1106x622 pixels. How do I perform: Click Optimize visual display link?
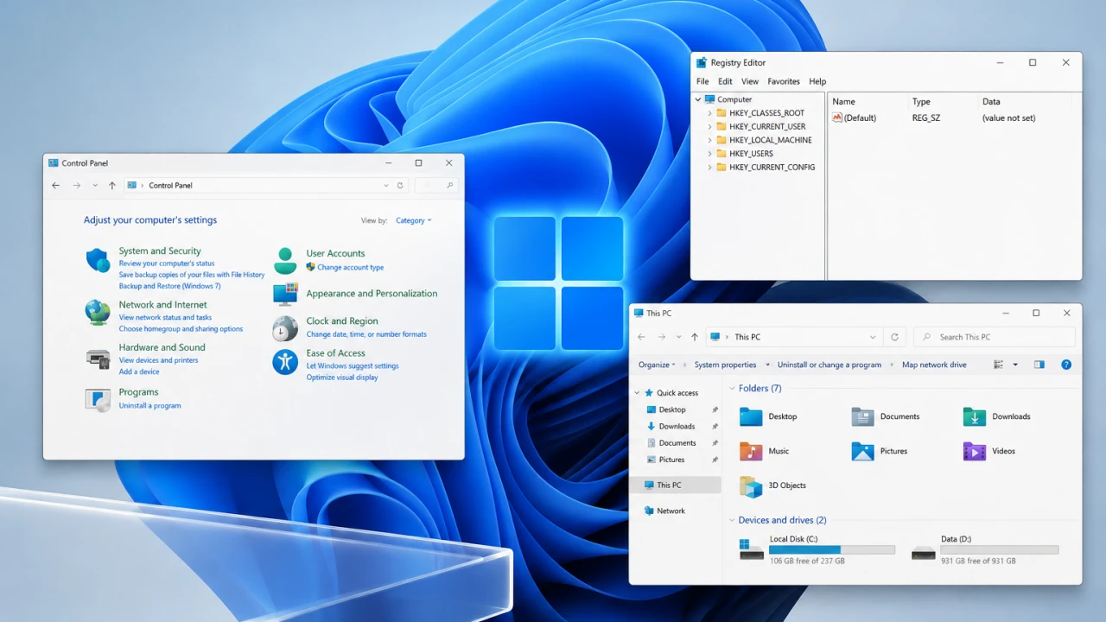342,377
